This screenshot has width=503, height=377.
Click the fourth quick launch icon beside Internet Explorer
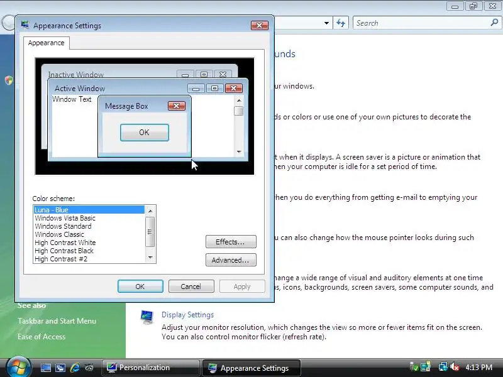[x=89, y=368]
